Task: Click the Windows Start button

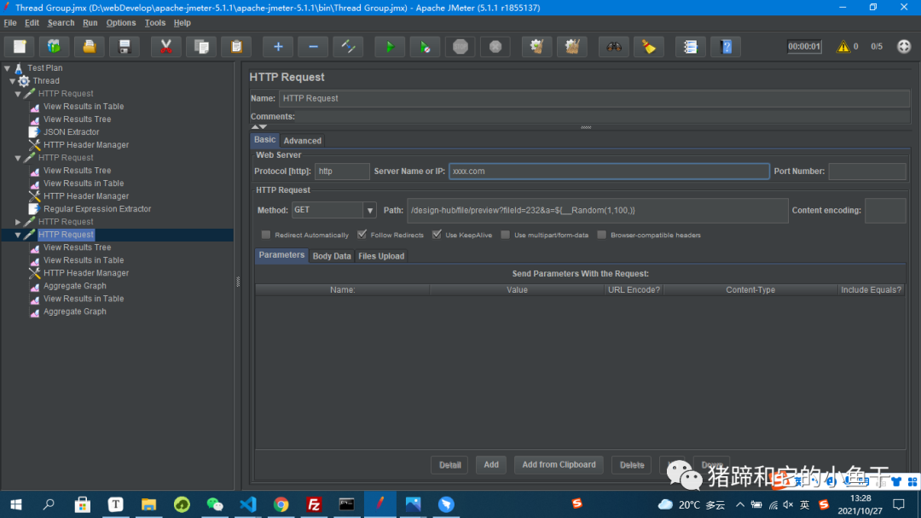Action: (16, 504)
